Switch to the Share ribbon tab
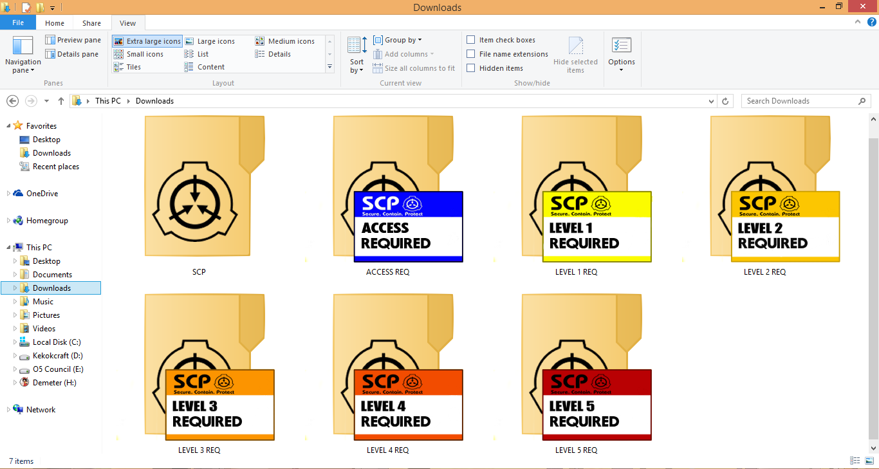This screenshot has width=879, height=469. pos(91,23)
